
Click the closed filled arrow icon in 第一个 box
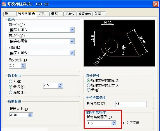(12, 30)
